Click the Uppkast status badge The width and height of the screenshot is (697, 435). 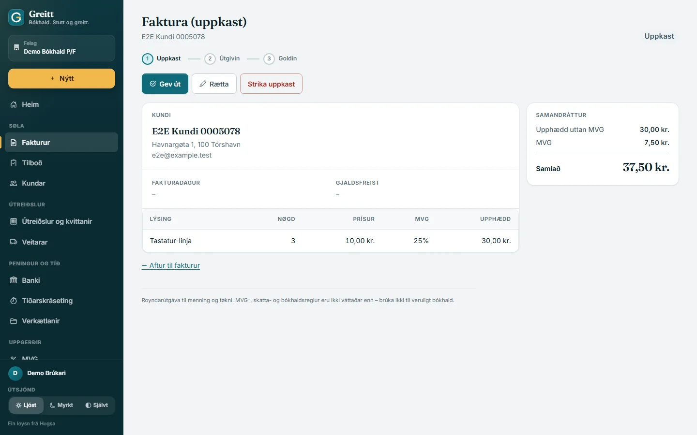(659, 36)
